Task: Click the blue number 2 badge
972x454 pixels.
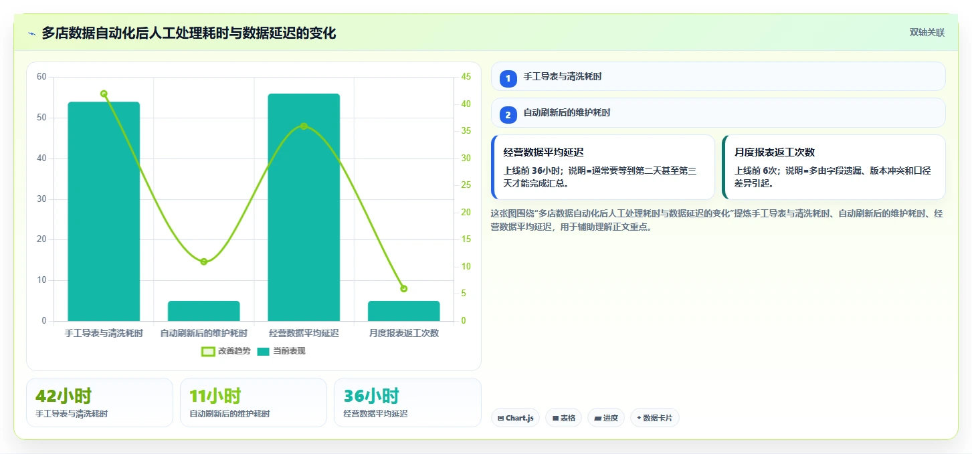Action: coord(508,115)
